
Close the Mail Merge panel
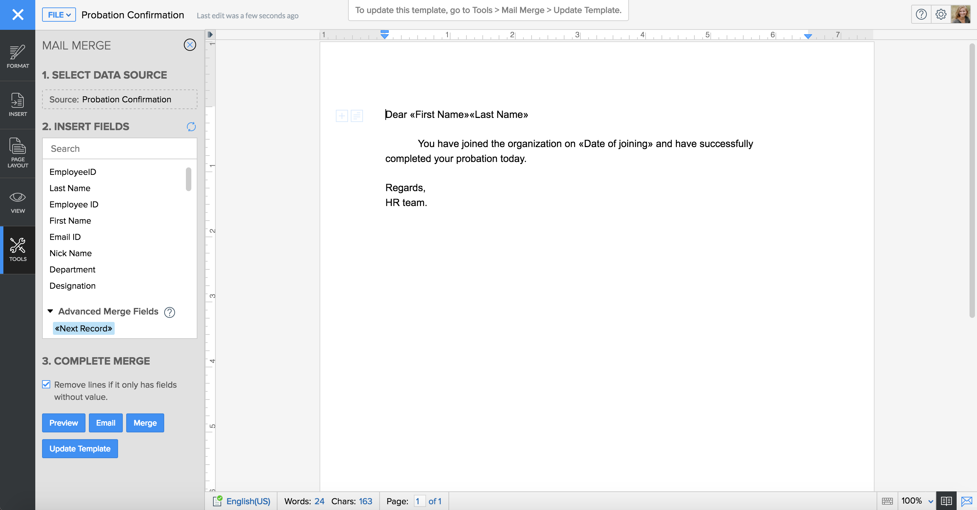[190, 45]
